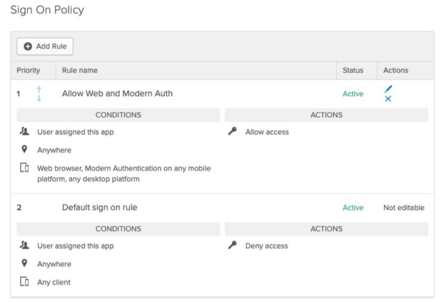
Task: Click the key icon beside Deny access
Action: [233, 246]
